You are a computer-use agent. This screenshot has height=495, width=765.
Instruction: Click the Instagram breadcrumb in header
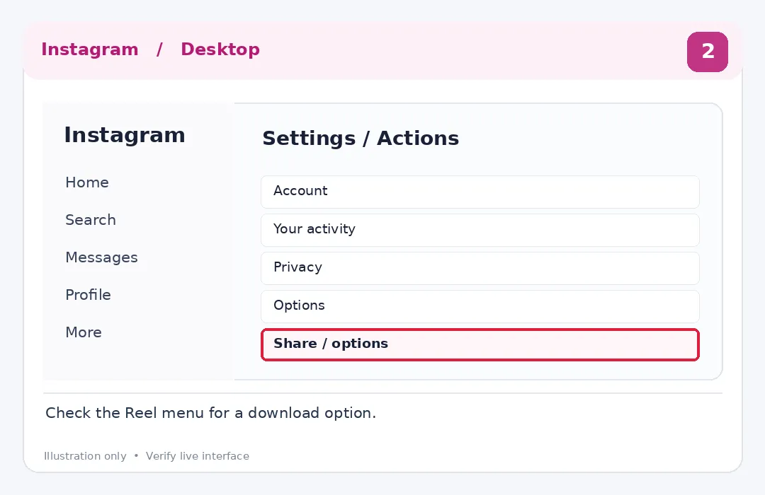[x=90, y=49]
